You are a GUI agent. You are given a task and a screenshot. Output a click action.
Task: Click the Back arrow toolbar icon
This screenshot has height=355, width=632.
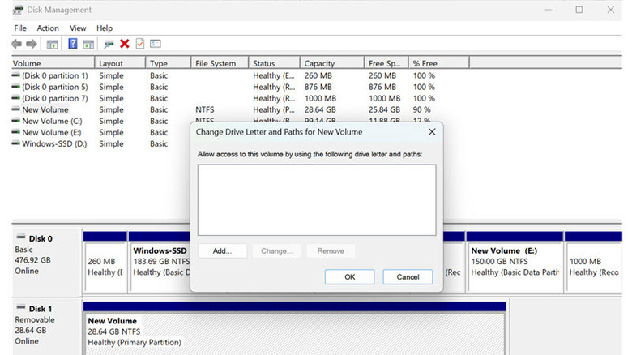(x=16, y=44)
